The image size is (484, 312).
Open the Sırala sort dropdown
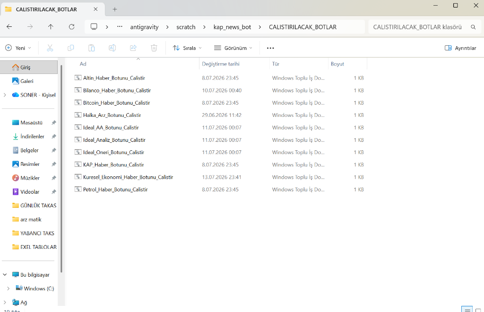[187, 48]
